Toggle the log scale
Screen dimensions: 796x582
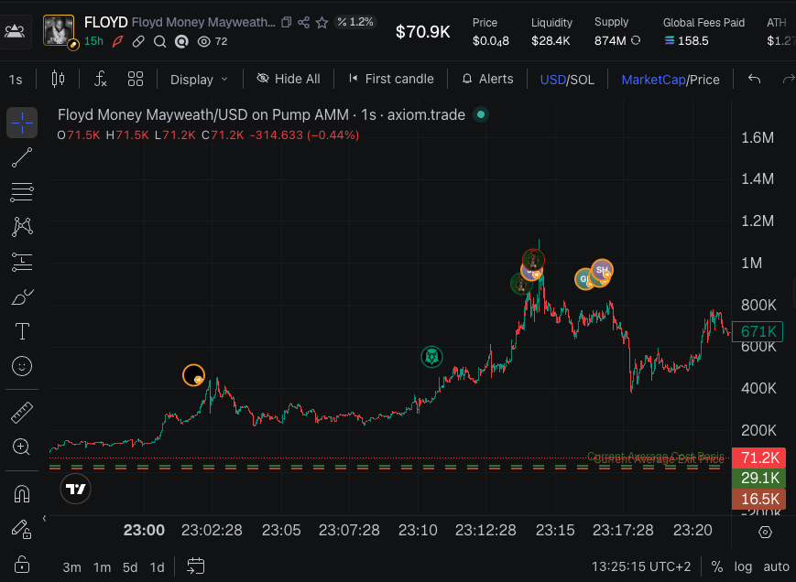[743, 566]
